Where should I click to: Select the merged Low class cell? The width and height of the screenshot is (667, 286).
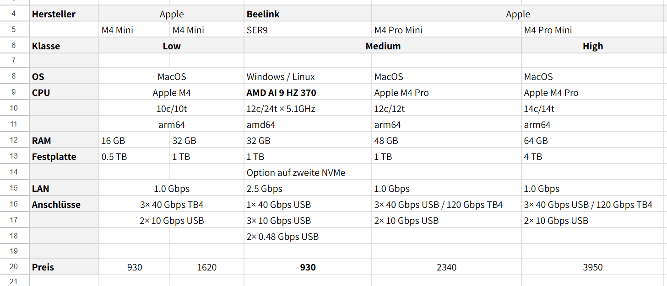tap(172, 46)
